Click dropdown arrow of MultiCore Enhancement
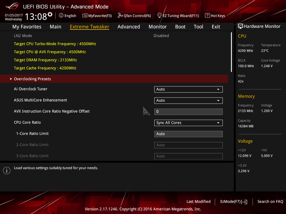Screen dimensions: 286x214 [x=218, y=100]
